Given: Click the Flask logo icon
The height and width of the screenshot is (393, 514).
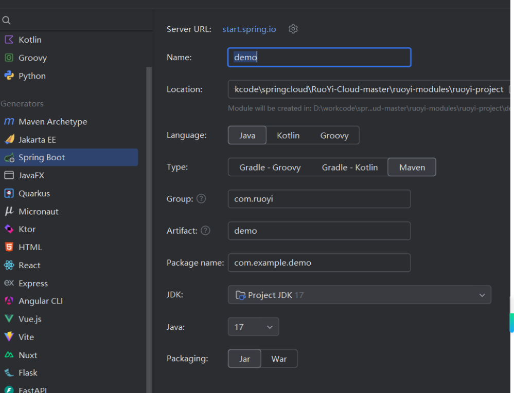Looking at the screenshot, I should point(9,373).
